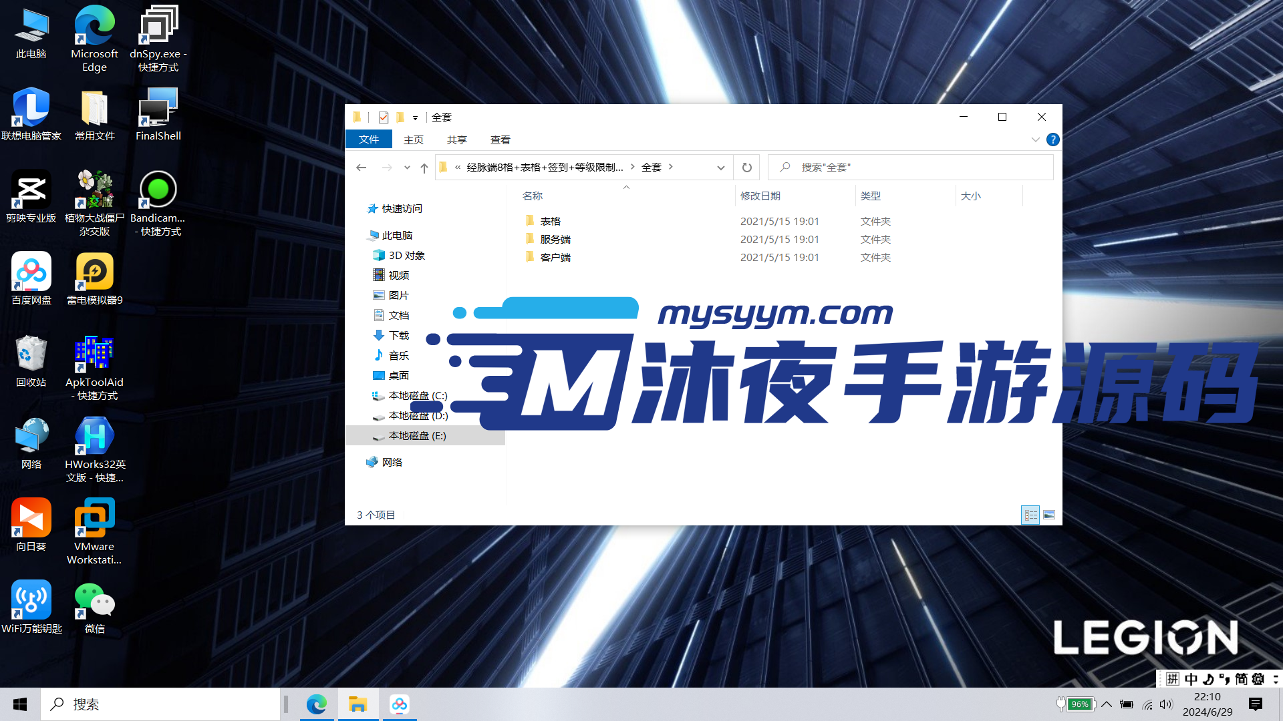Switch to the 查看 ribbon tab
The width and height of the screenshot is (1283, 721).
coord(501,140)
